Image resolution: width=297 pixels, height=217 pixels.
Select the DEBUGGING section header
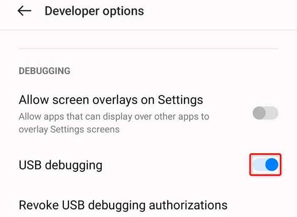(x=45, y=71)
